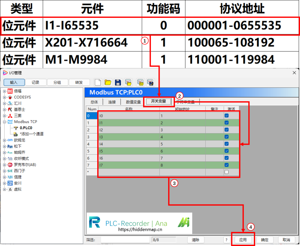This screenshot has height=246, width=300.
Task: Click the 虚拟 fx icon
Action: coord(10,189)
